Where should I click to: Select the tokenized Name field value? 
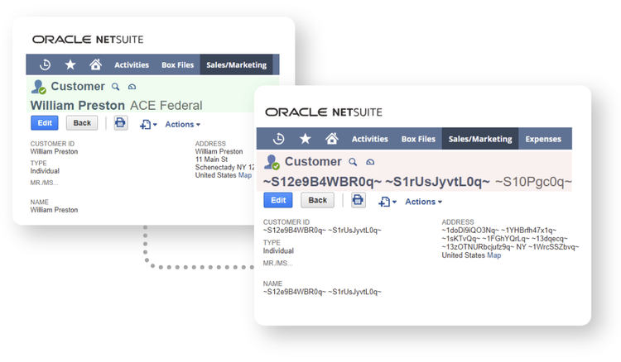tap(322, 292)
